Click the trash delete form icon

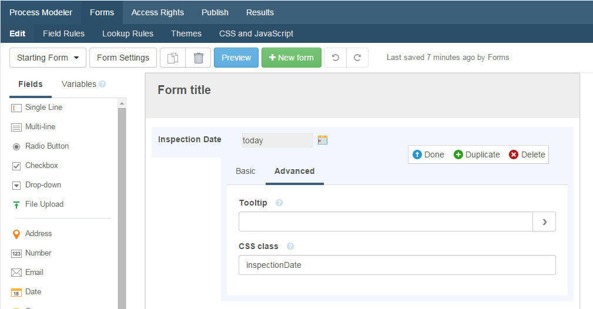(199, 58)
